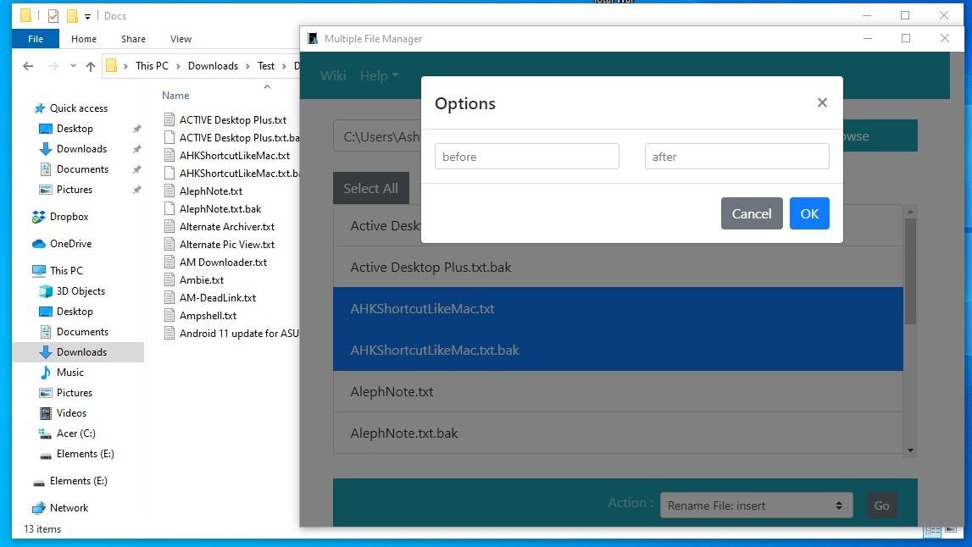Open Acer (C:) drive
Image resolution: width=972 pixels, height=547 pixels.
[x=75, y=434]
